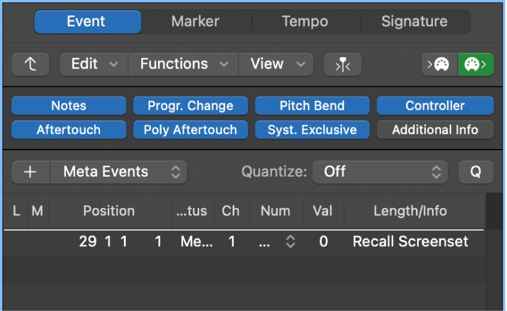Toggle the Pitch Bend filter button

click(312, 105)
